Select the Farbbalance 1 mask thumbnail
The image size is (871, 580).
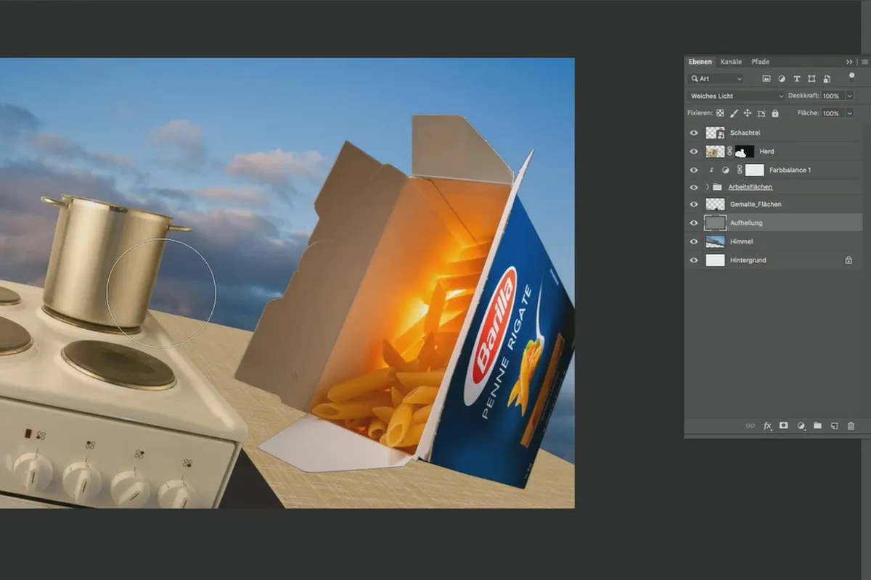755,170
